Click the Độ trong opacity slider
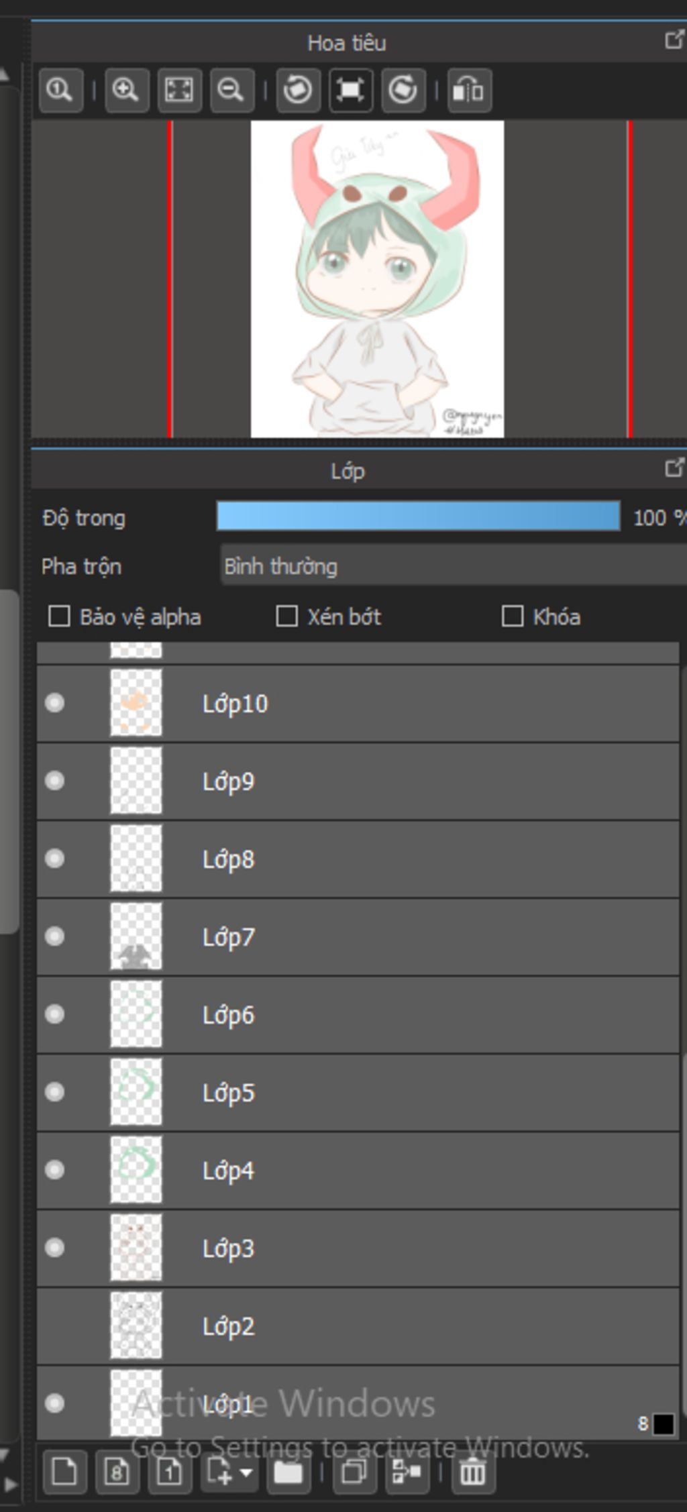687x1512 pixels. point(418,517)
